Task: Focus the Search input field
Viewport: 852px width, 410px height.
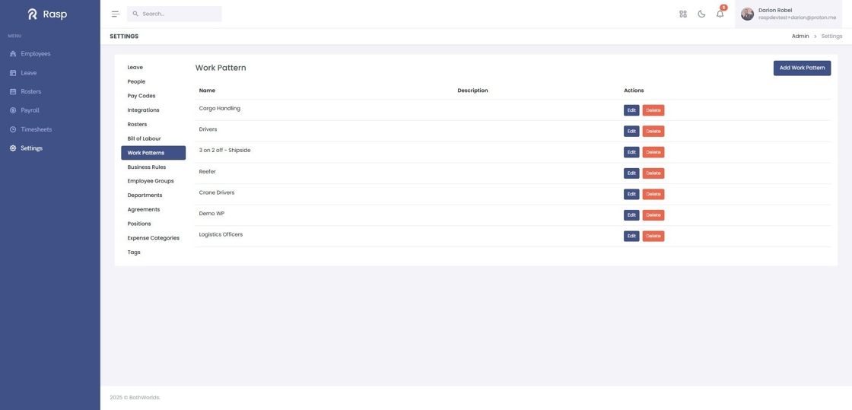Action: pyautogui.click(x=174, y=14)
